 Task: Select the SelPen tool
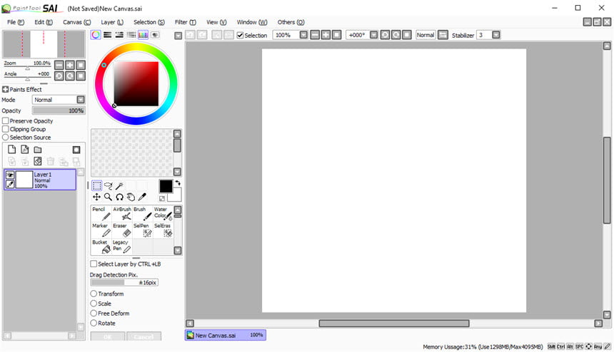point(143,230)
